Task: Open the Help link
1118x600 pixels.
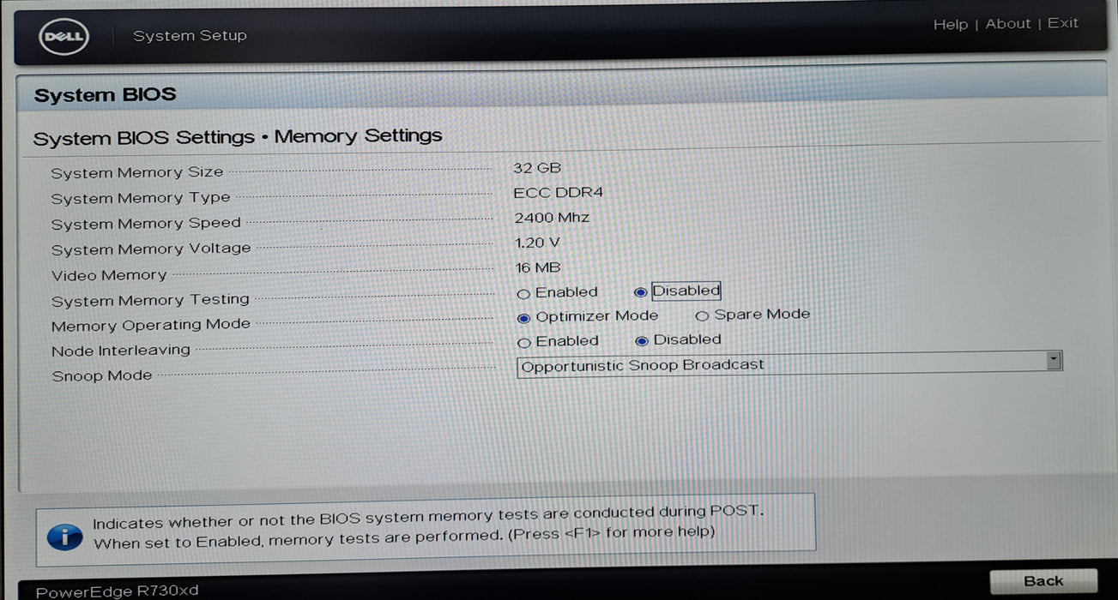Action: 950,25
